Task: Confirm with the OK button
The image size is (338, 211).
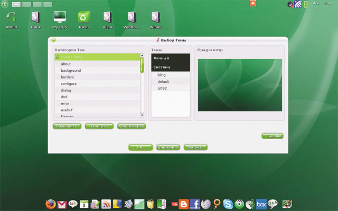Action: (140, 147)
